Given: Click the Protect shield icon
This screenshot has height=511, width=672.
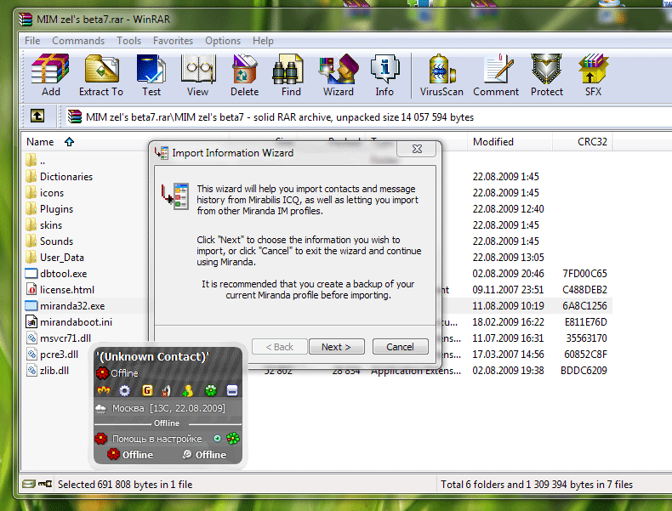Looking at the screenshot, I should point(546,75).
